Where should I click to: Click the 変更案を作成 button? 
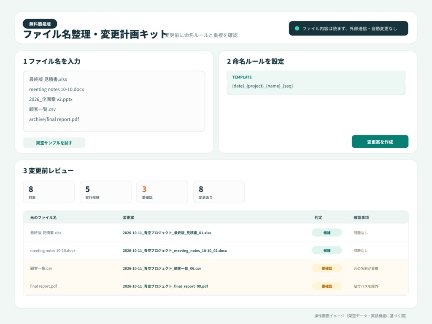380,142
